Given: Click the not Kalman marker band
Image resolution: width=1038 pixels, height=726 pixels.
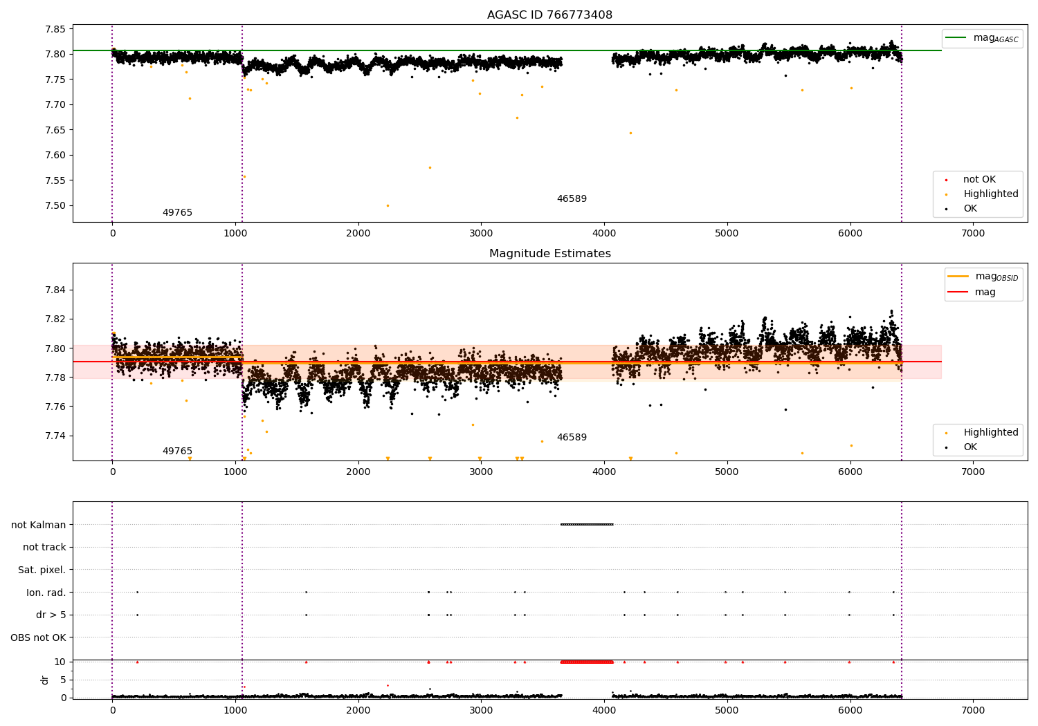Looking at the screenshot, I should pos(587,524).
